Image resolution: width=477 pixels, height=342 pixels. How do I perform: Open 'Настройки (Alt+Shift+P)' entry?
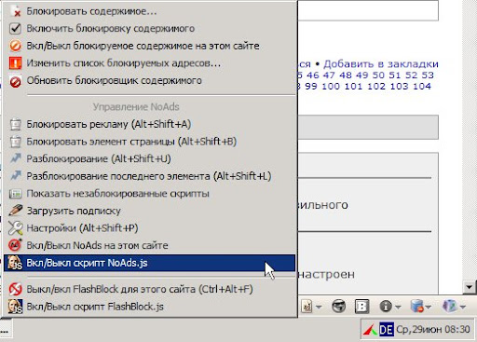click(149, 228)
